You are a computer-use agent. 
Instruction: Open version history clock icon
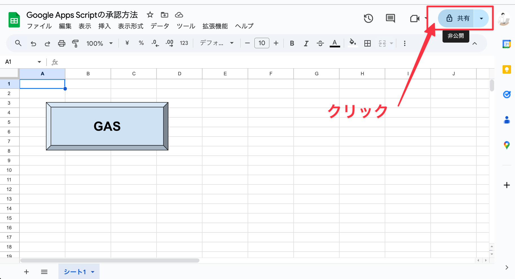coord(368,19)
